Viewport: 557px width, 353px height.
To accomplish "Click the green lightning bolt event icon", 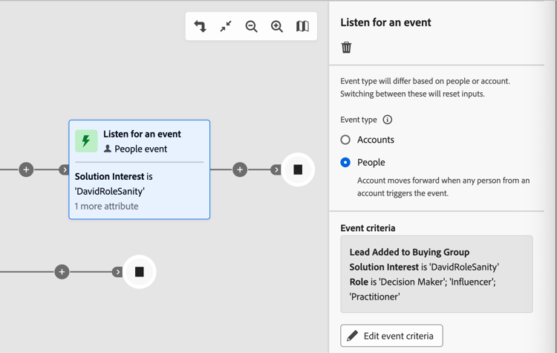I will [86, 140].
